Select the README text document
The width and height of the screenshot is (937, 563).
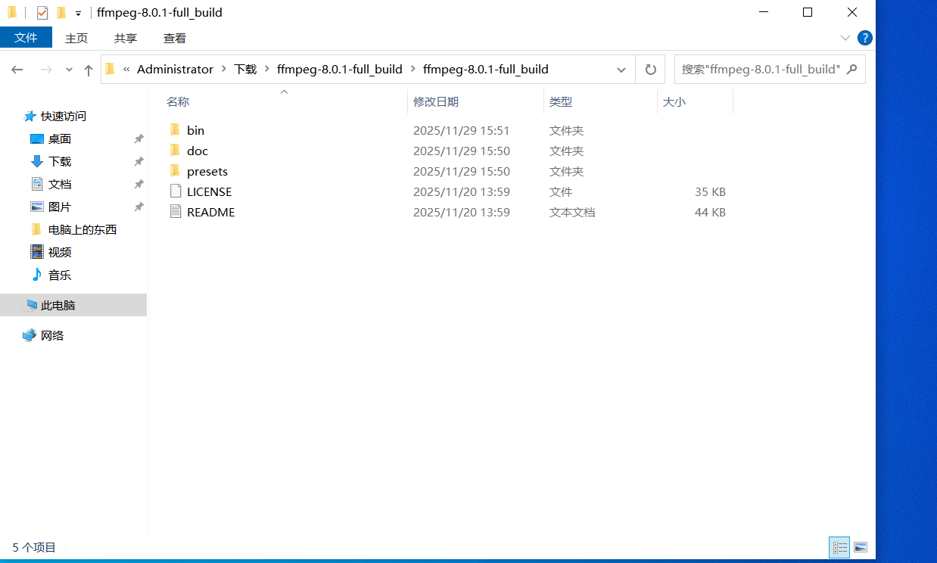pyautogui.click(x=210, y=213)
